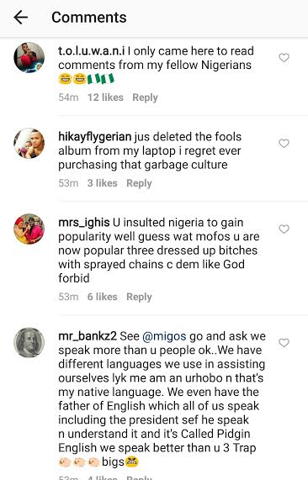Open hikayflygerian's profile avatar
This screenshot has height=480, width=308.
29,143
